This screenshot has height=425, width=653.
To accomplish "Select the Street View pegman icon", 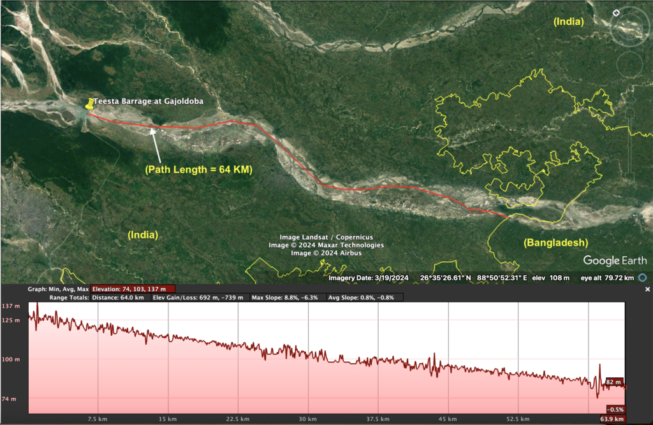I will point(631,91).
